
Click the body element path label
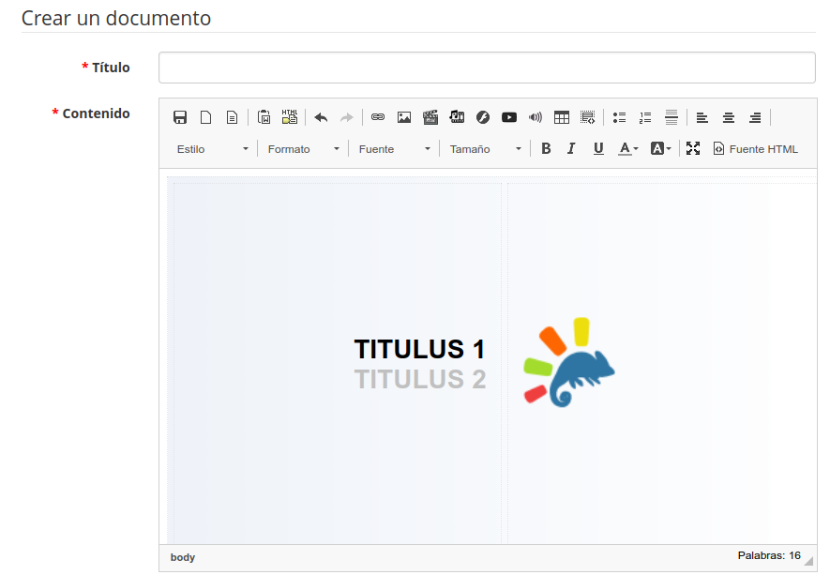tap(183, 557)
